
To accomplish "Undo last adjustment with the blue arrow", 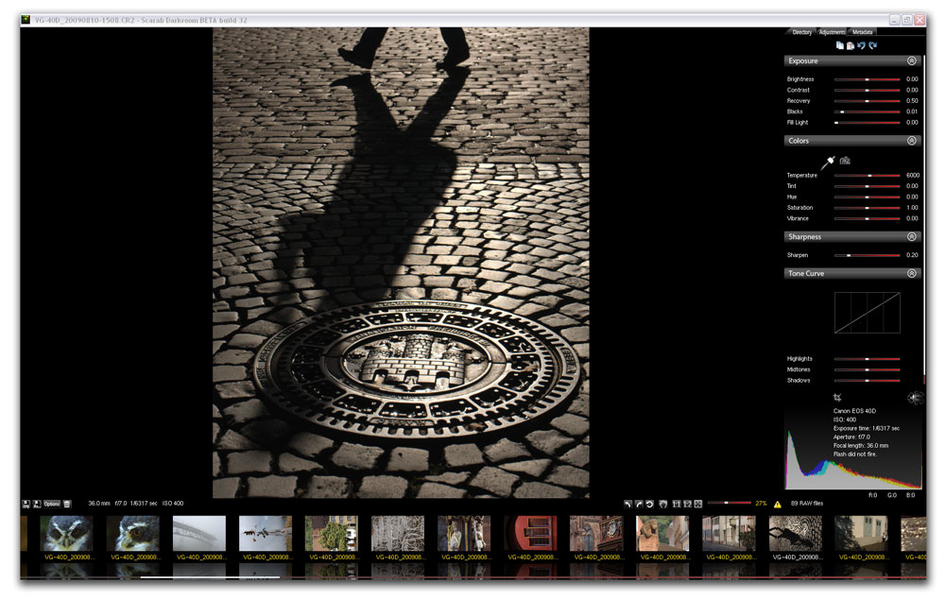I will tap(861, 45).
